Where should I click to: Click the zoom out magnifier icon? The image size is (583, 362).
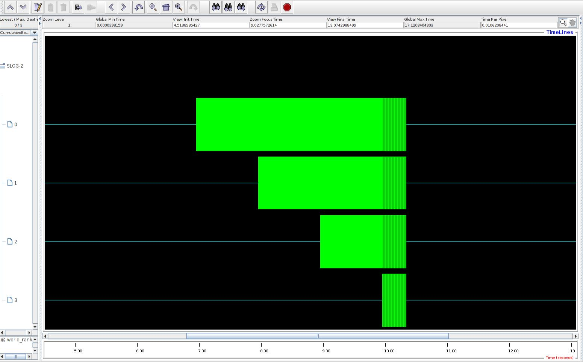[153, 7]
